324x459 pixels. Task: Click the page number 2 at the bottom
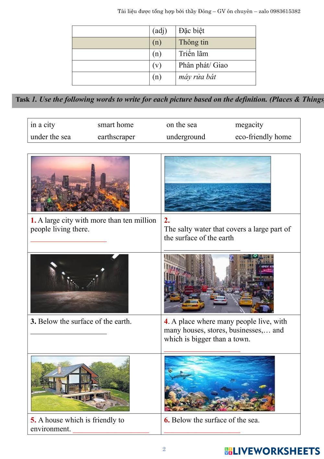coord(164,449)
